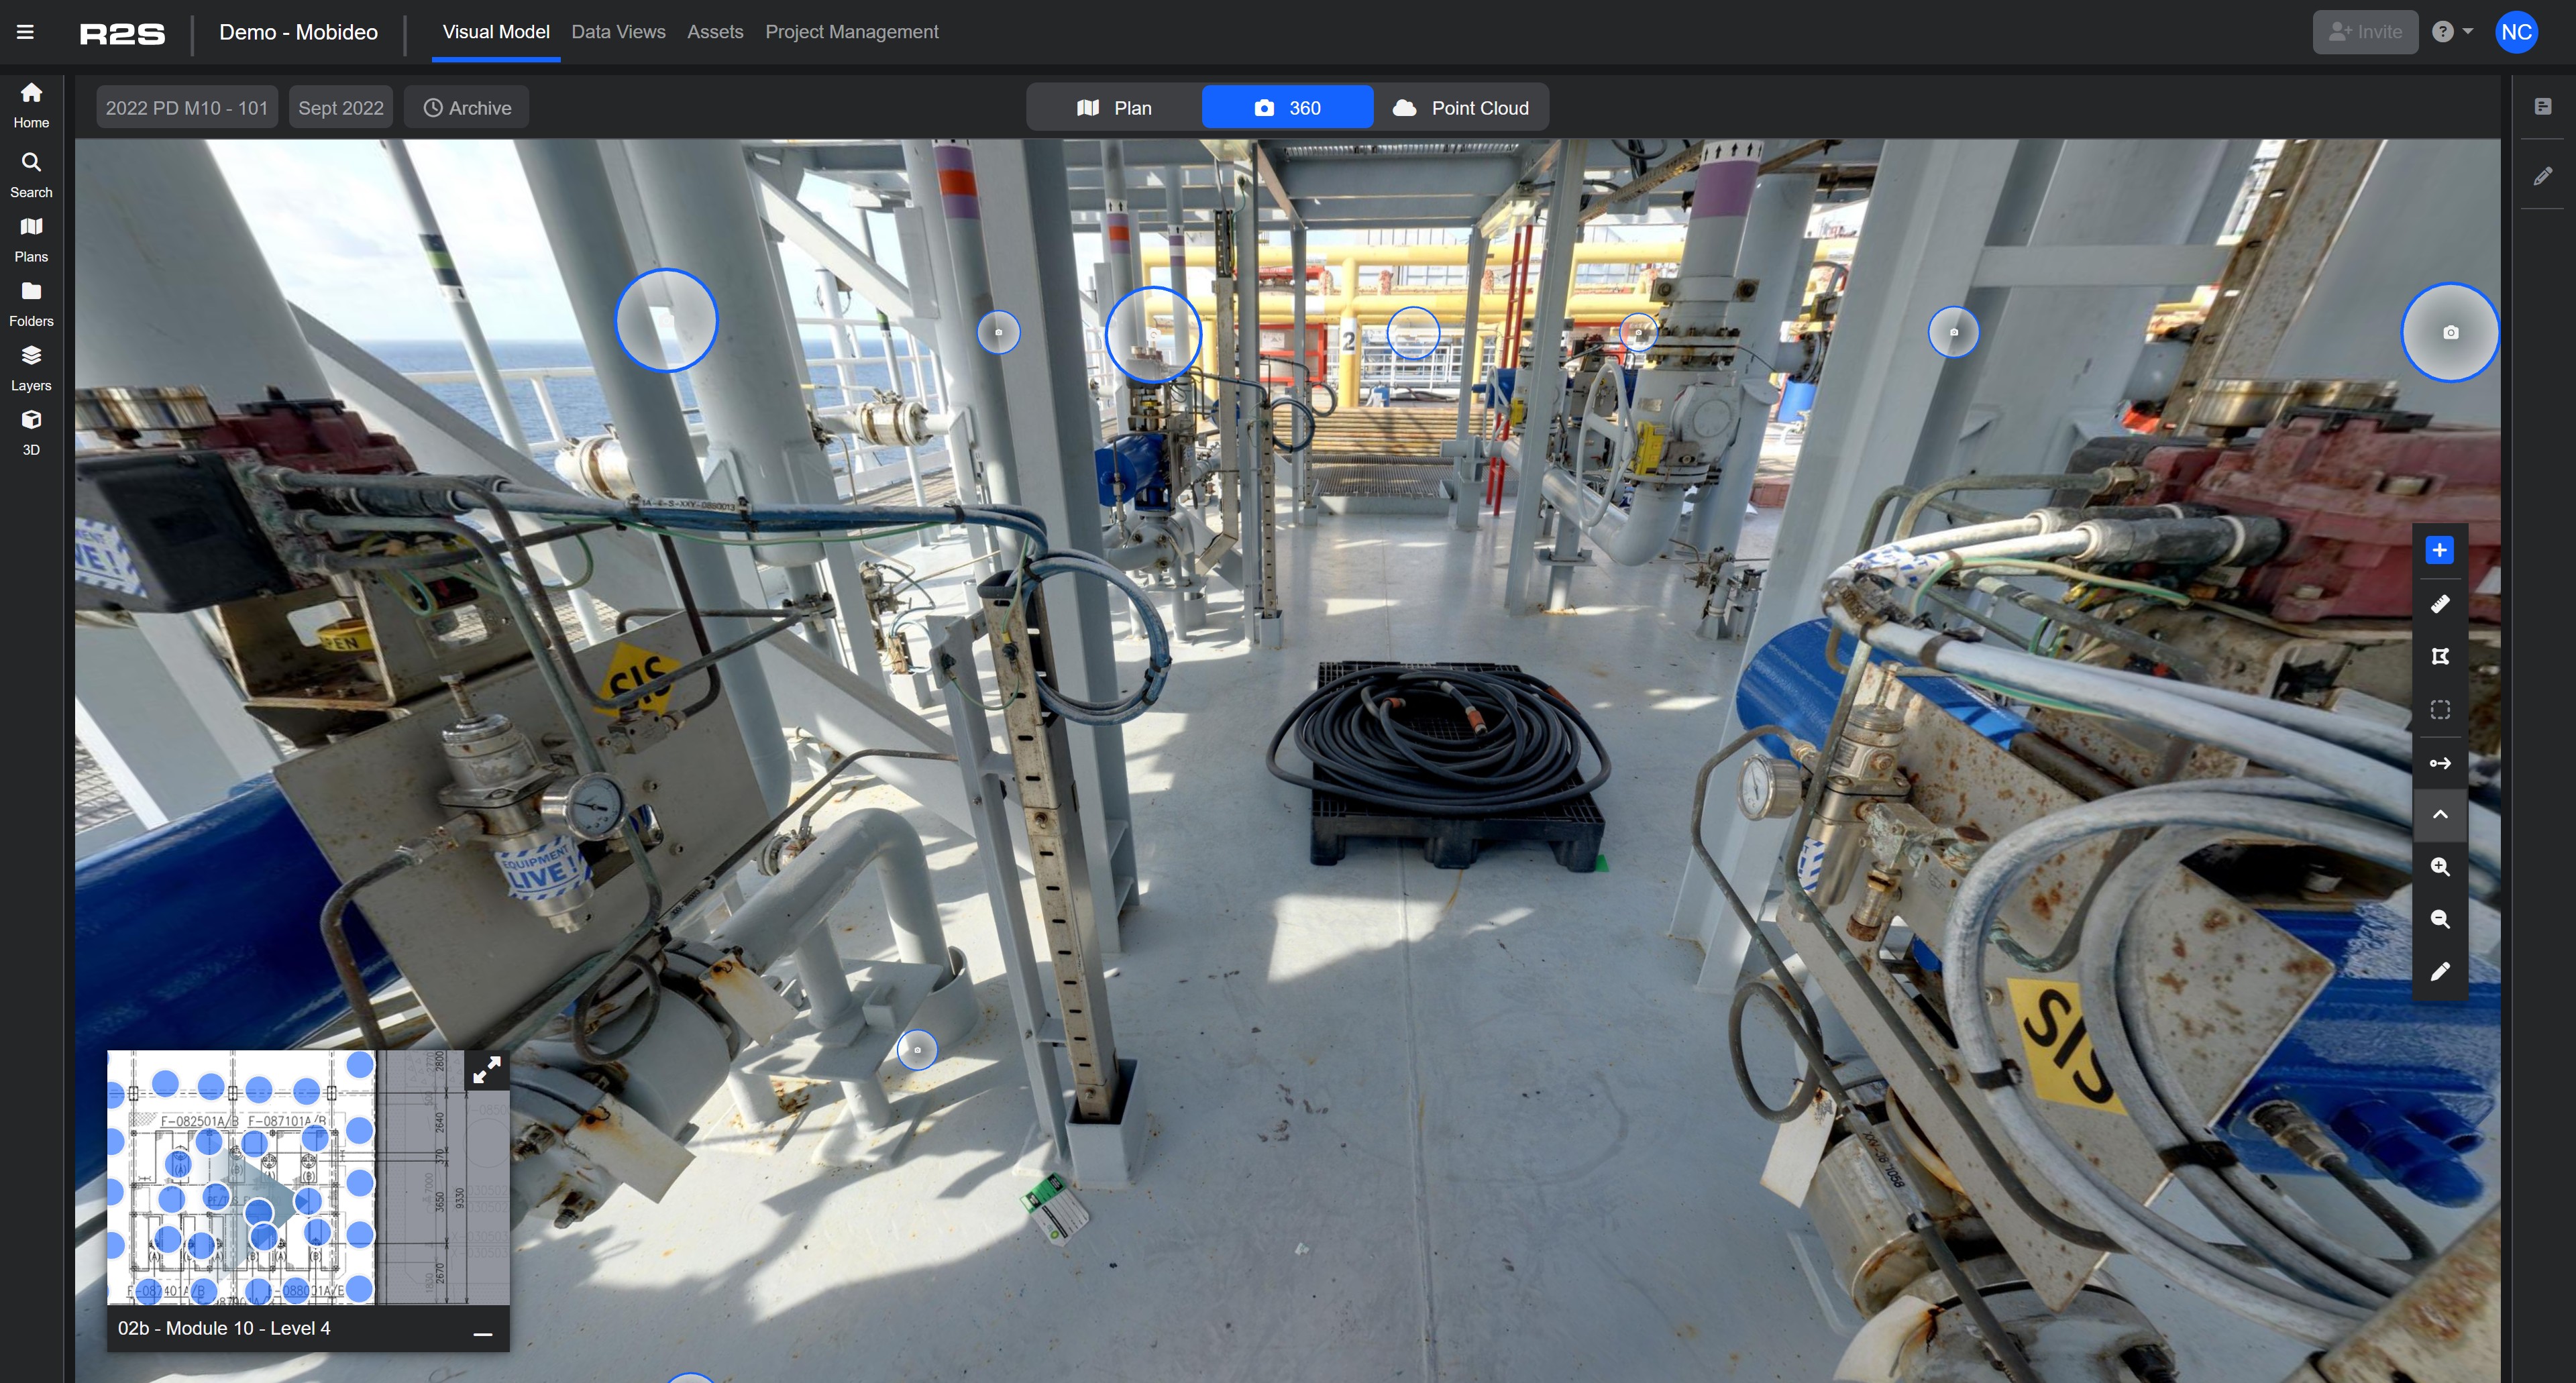2576x1383 pixels.
Task: Click the R2S logo
Action: [122, 34]
